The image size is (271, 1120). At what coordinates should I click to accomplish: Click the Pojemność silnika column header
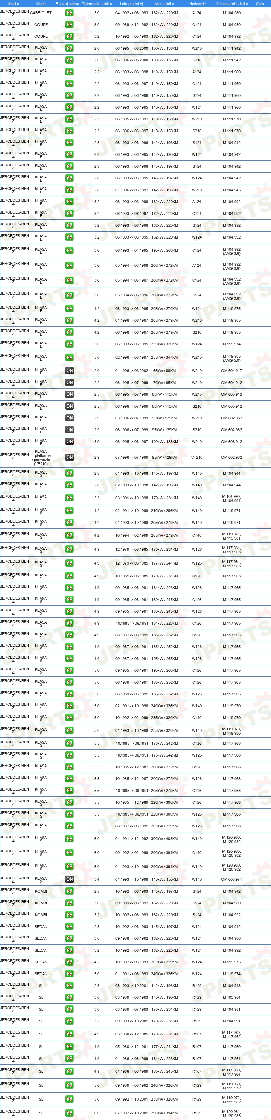click(97, 3)
